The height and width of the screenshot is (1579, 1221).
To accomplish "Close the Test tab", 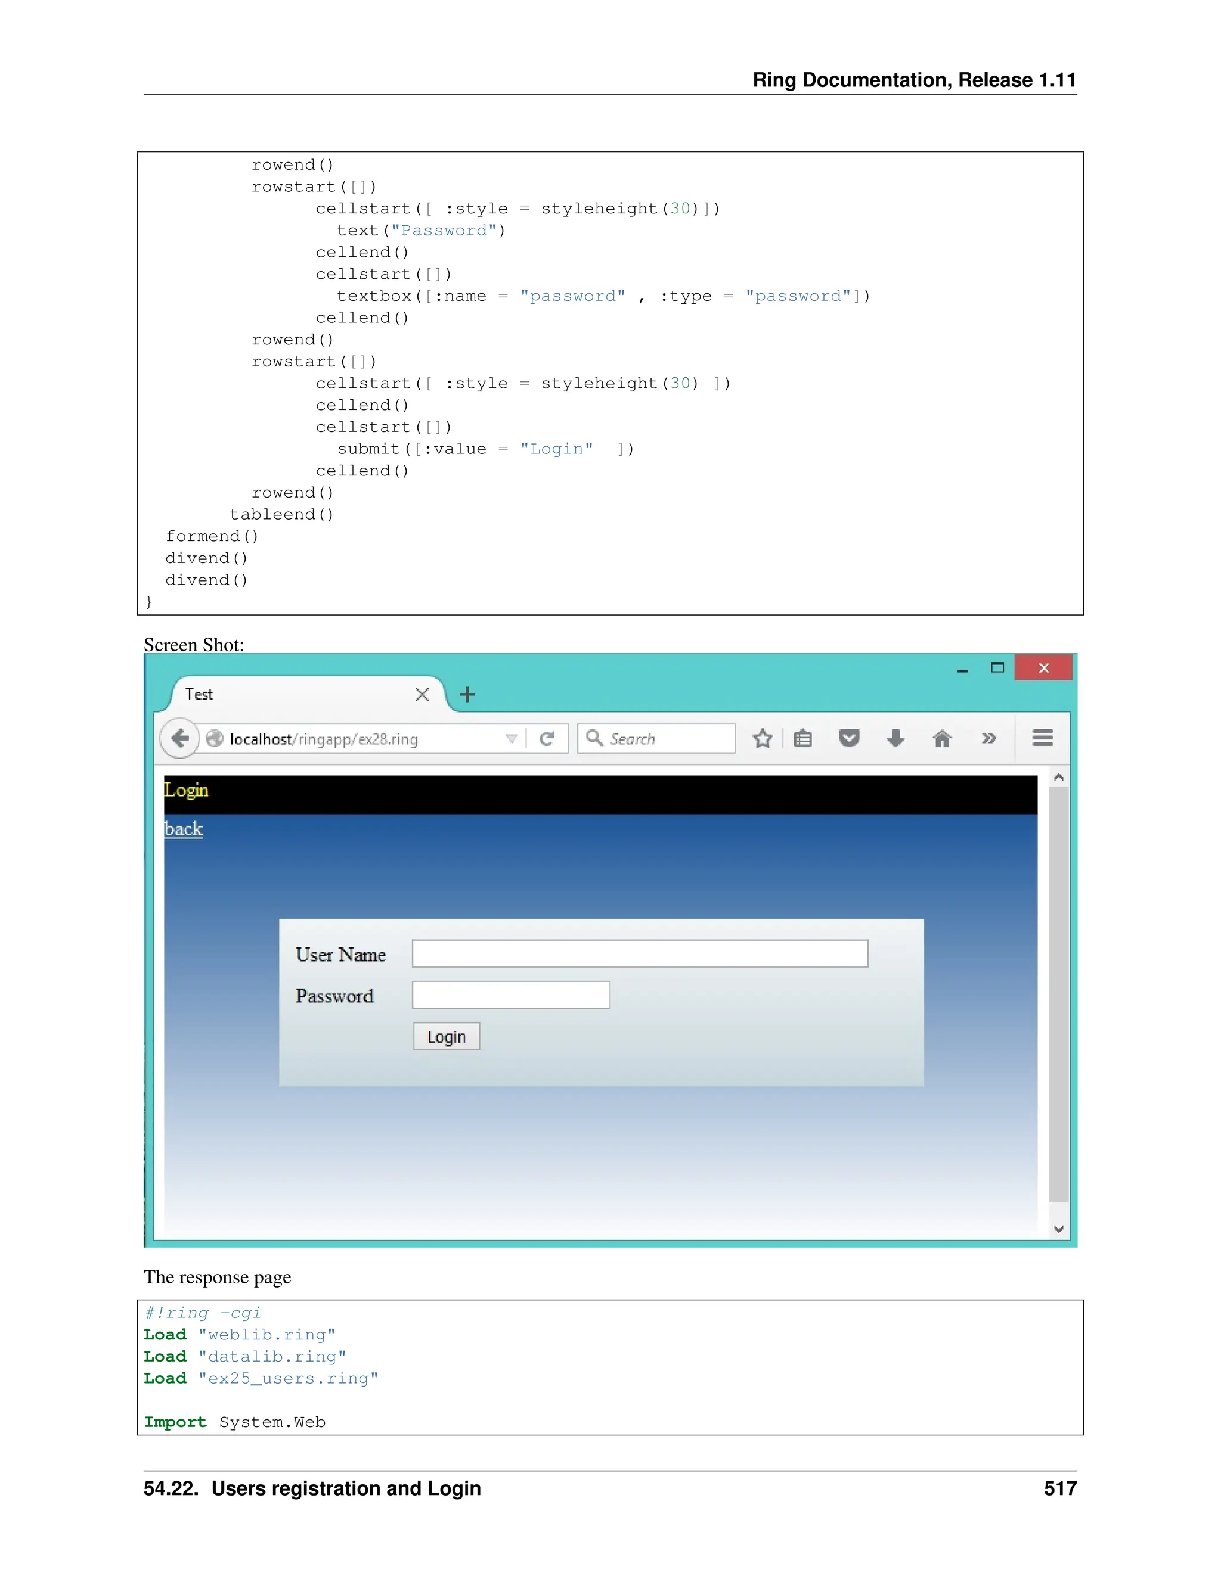I will pos(423,695).
